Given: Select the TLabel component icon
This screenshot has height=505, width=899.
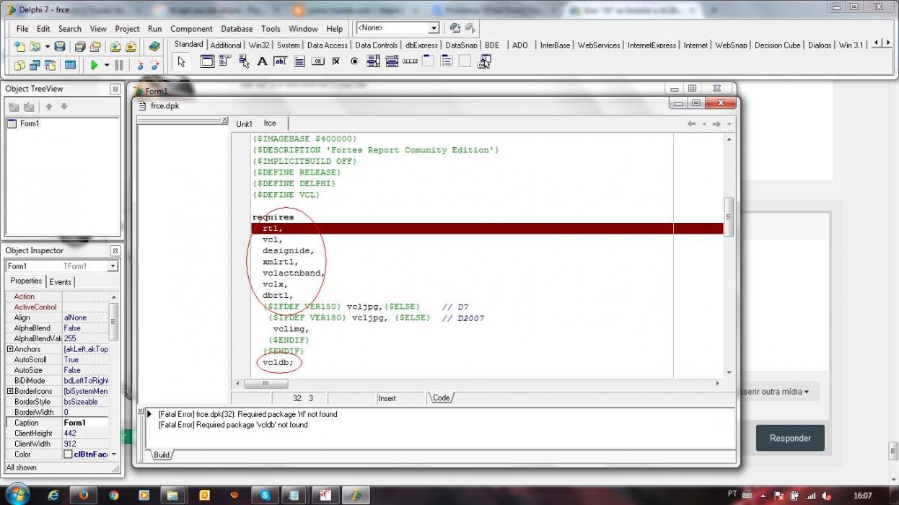Looking at the screenshot, I should click(263, 62).
